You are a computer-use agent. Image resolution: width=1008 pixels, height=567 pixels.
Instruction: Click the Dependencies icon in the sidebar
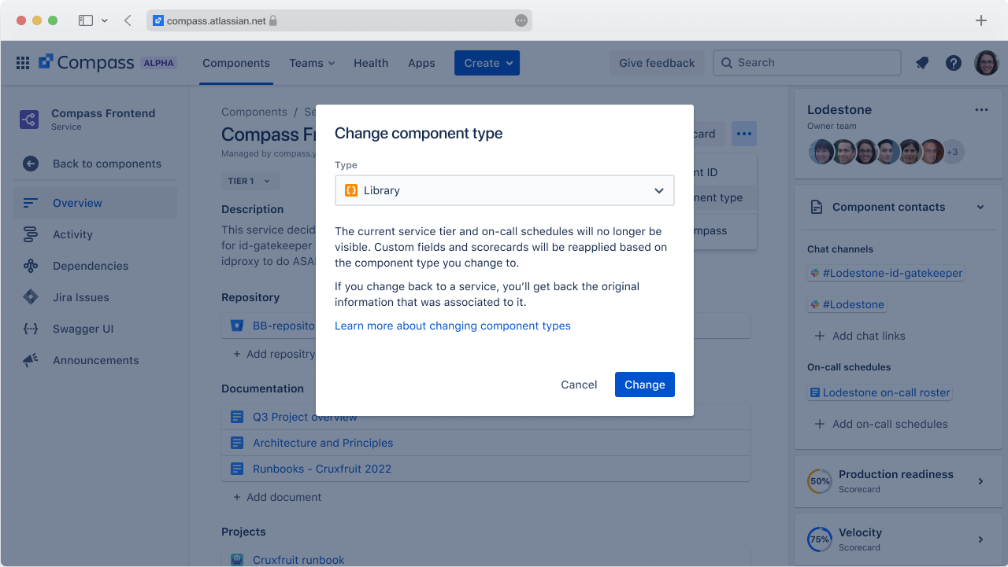coord(31,265)
